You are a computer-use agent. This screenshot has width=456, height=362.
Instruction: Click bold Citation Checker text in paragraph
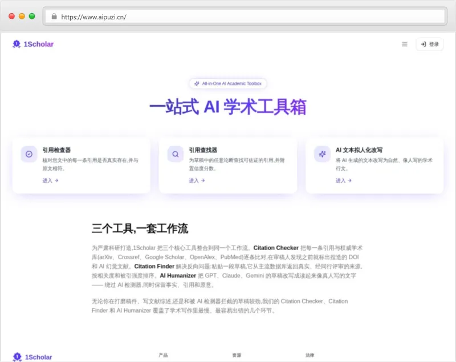pyautogui.click(x=276, y=248)
